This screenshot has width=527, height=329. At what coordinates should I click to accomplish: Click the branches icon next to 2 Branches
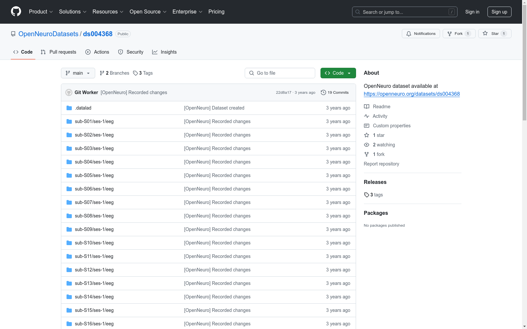[102, 73]
